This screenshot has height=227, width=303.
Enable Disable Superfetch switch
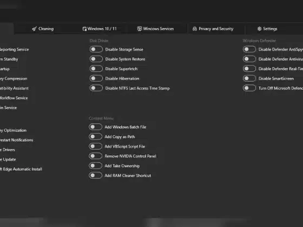tap(96, 69)
